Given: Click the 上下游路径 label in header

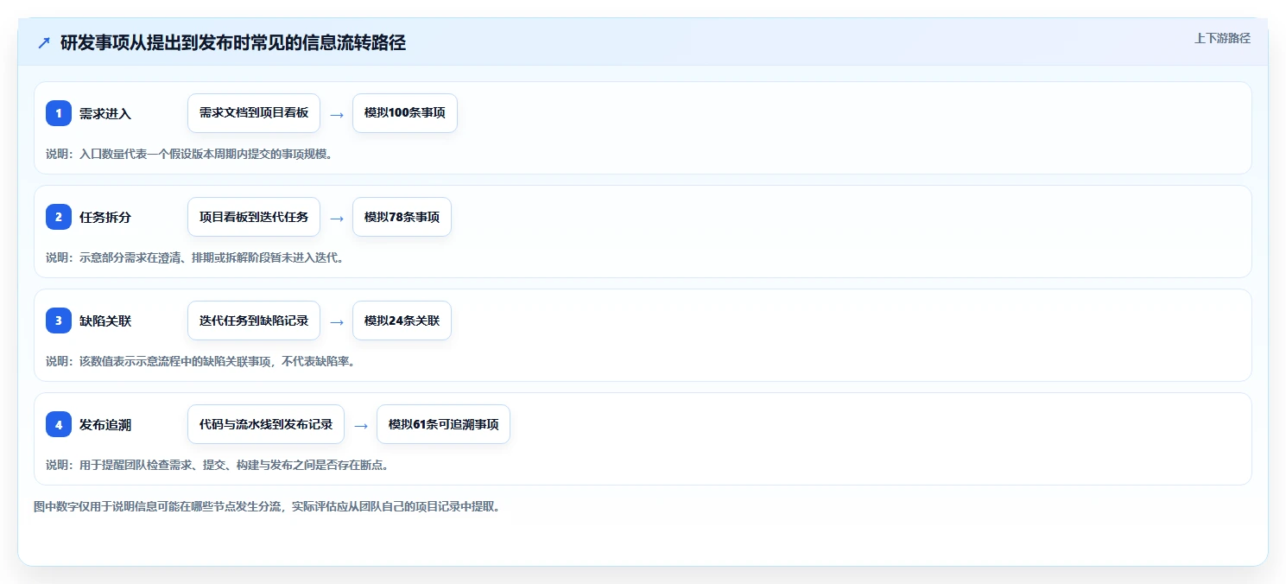Looking at the screenshot, I should (1222, 38).
